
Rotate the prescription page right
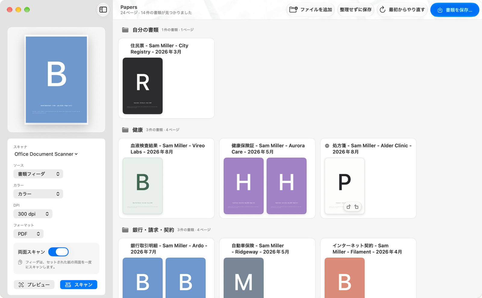click(356, 207)
